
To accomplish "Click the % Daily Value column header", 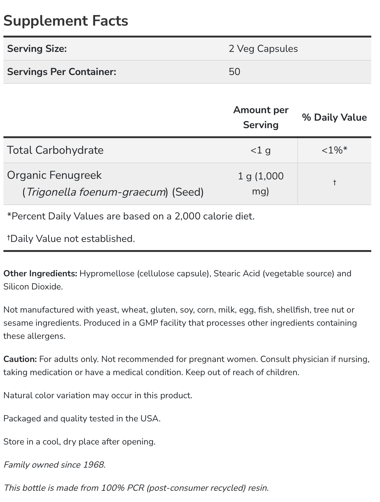I will tap(334, 118).
